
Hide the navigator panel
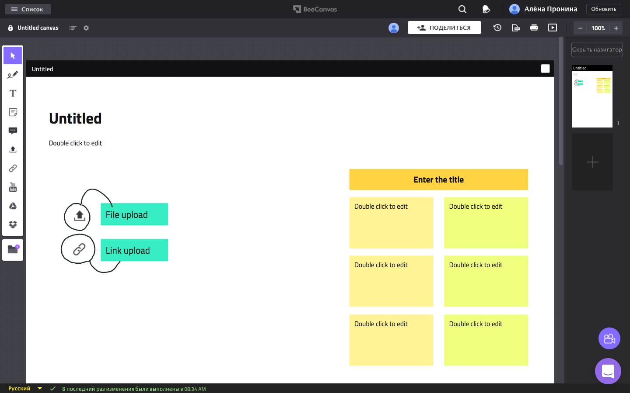(597, 50)
